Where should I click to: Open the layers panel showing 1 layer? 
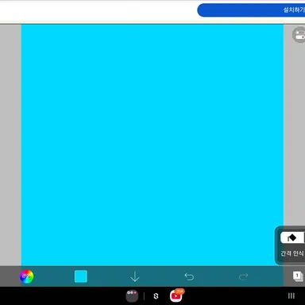[298, 276]
